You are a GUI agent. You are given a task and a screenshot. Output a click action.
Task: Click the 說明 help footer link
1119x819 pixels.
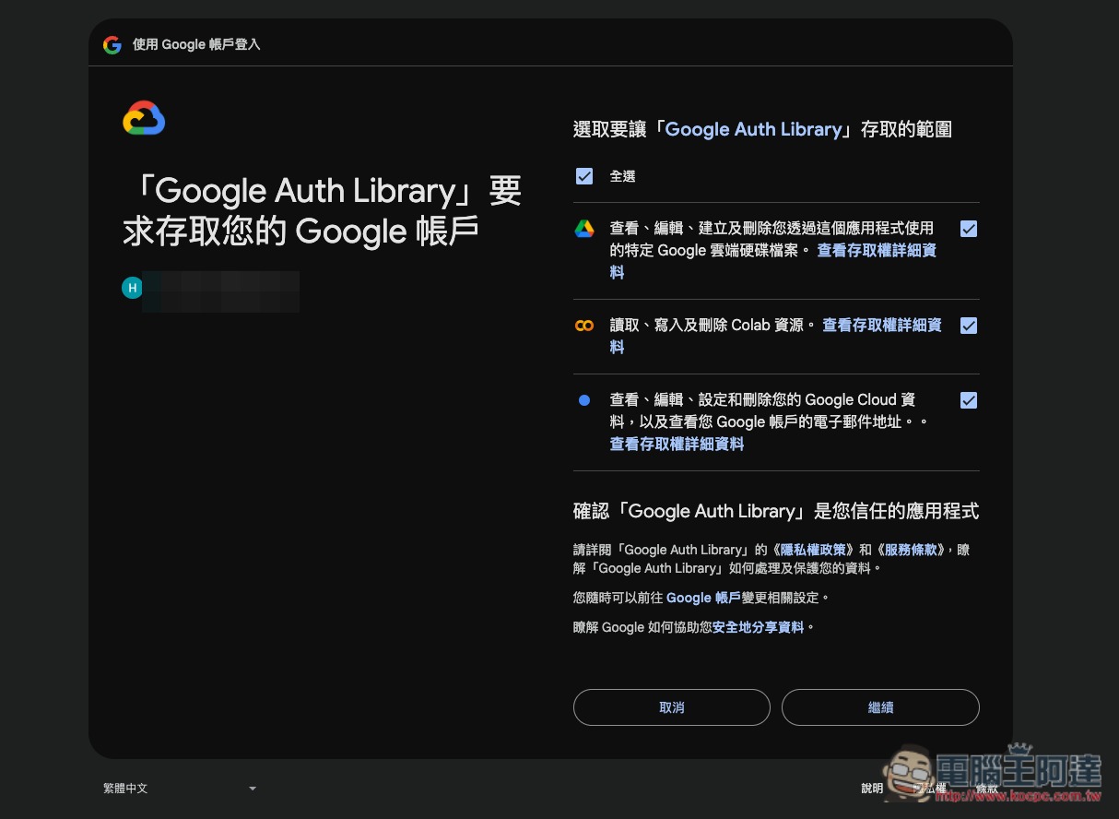[872, 789]
